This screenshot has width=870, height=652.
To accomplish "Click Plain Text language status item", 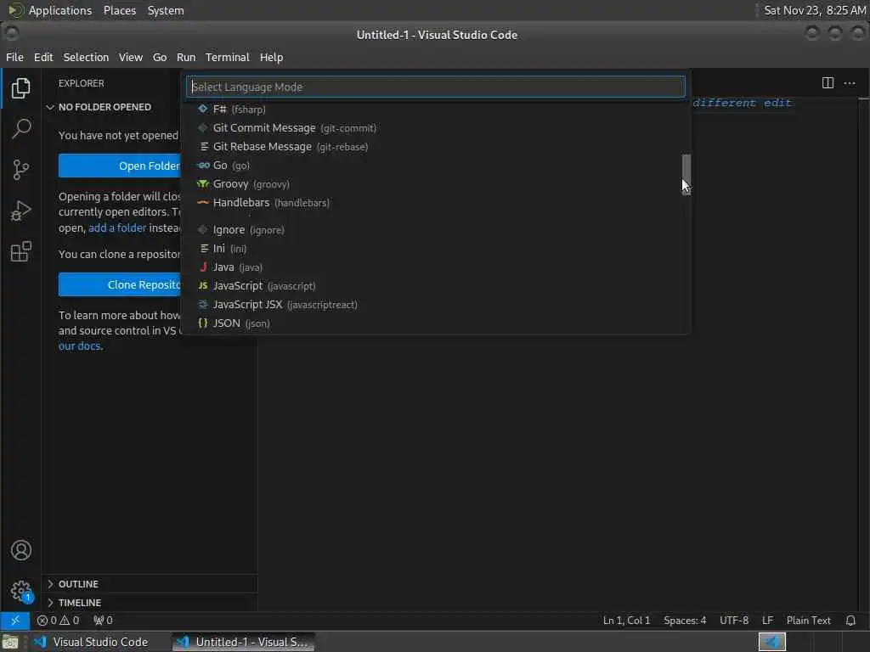I will tap(809, 621).
